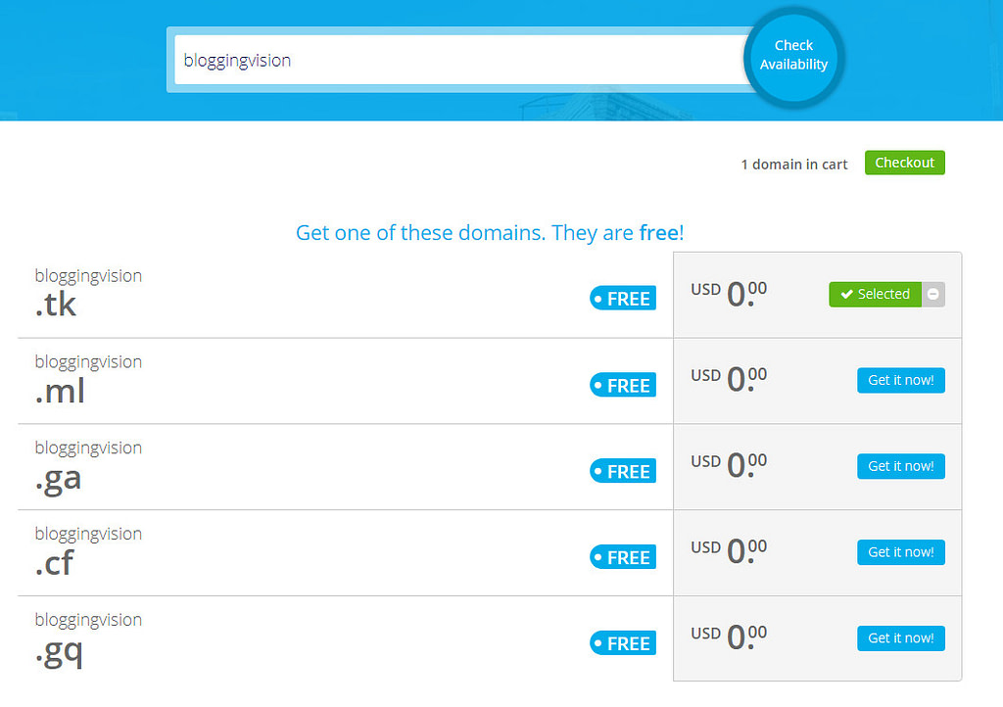Select the bloggingvision.gq domain name
1003x707 pixels.
(x=88, y=635)
